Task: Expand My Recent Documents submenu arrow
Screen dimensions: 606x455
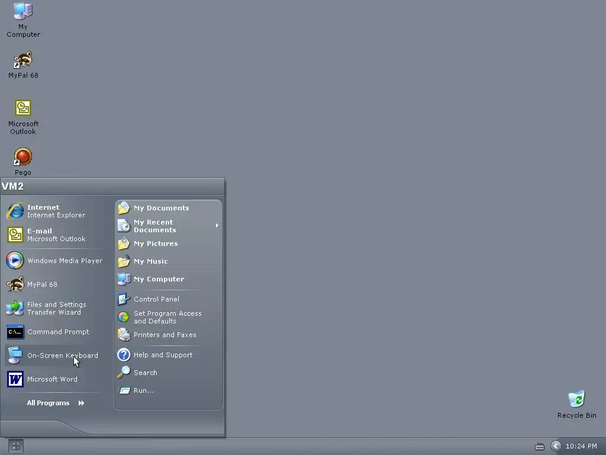Action: click(x=217, y=226)
